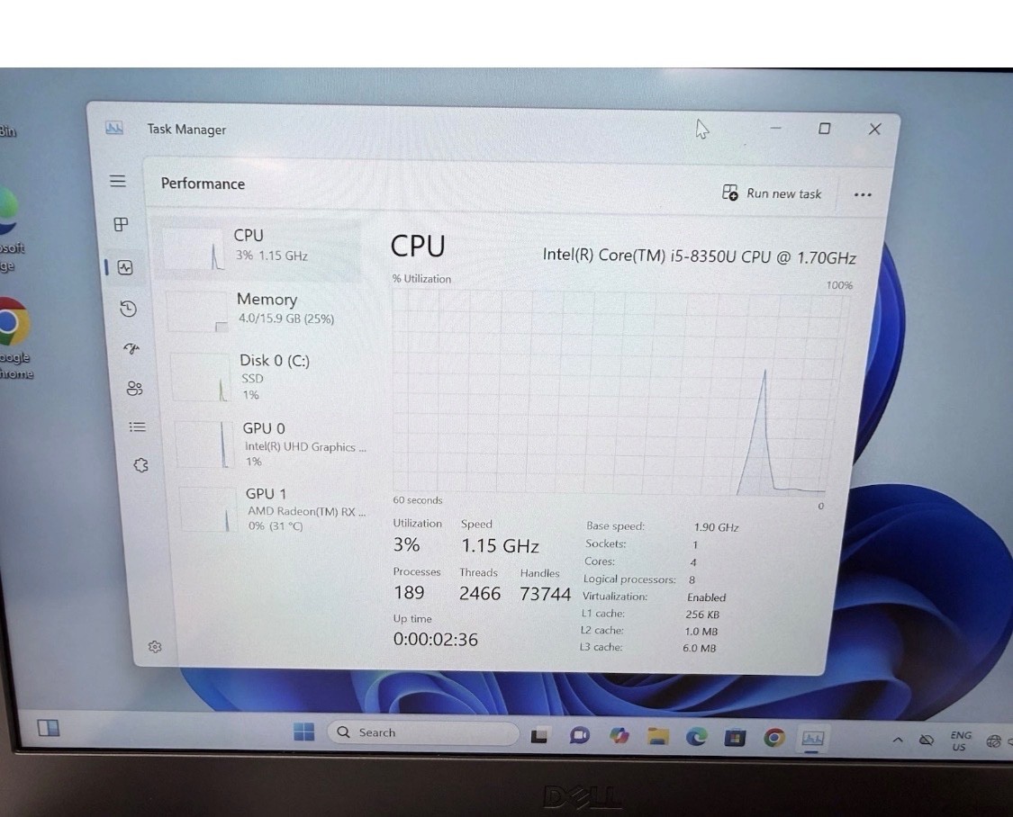Click the Handles count 73744

546,594
